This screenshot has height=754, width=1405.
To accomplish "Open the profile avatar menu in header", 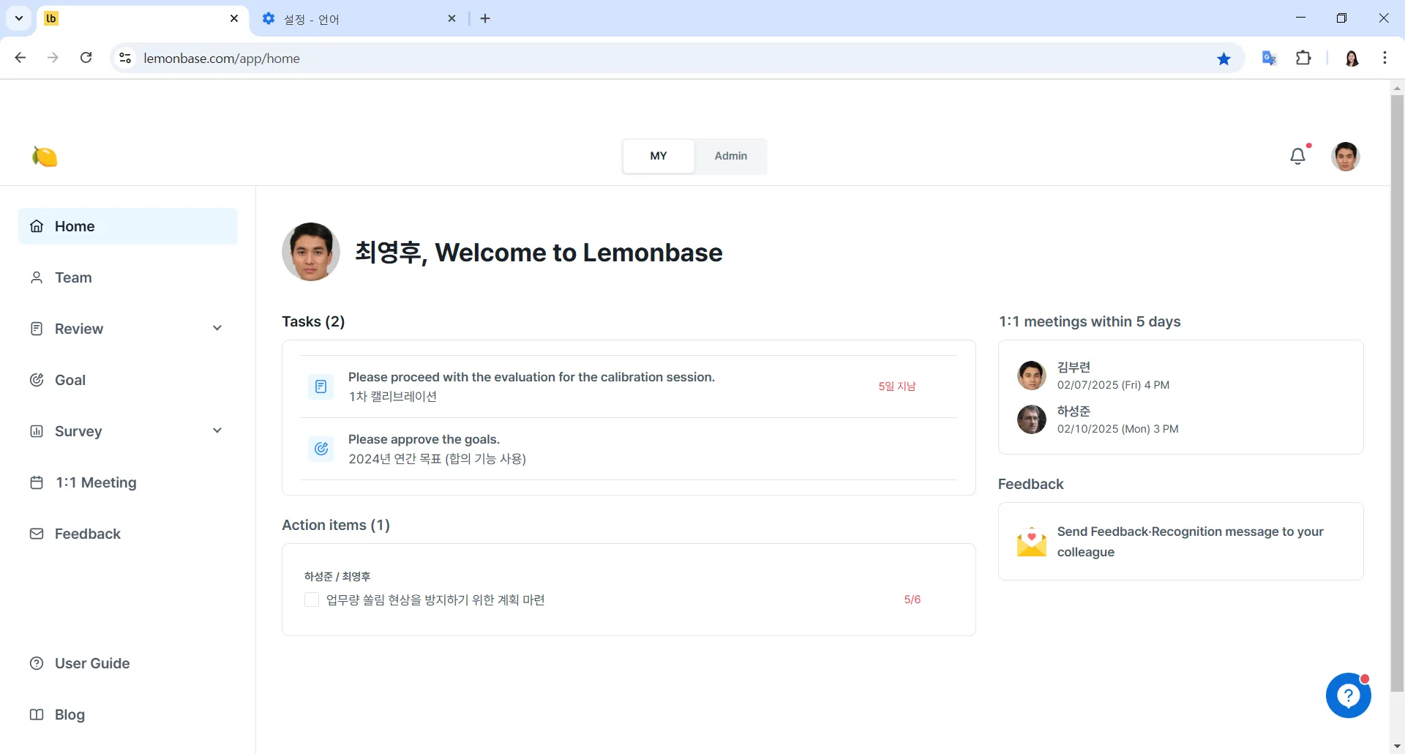I will click(1345, 156).
